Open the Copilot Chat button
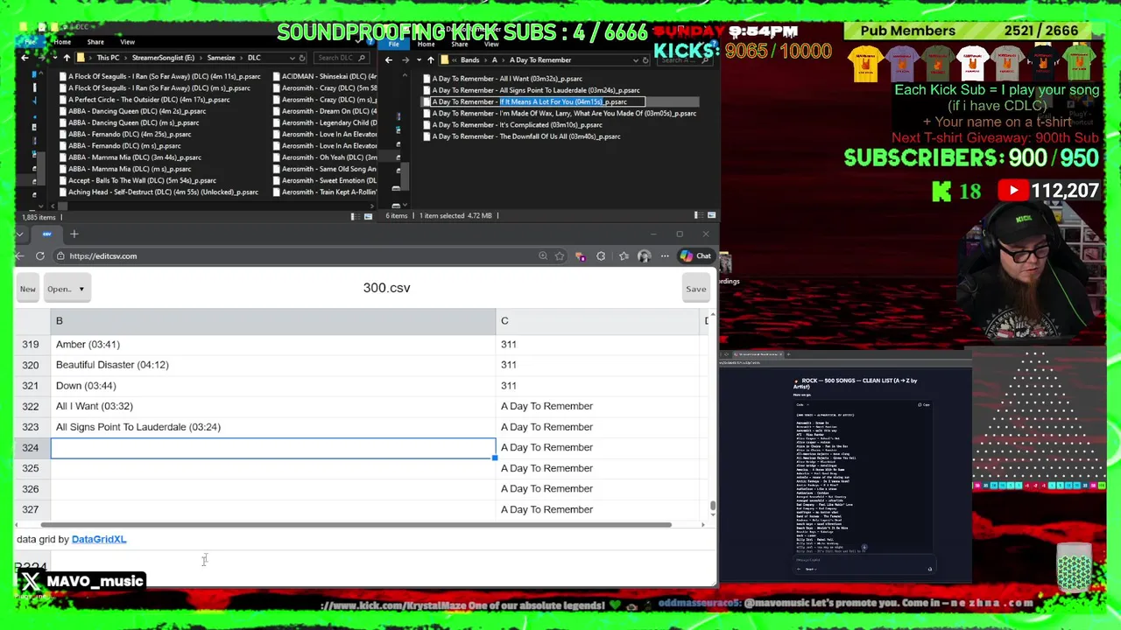 pos(695,256)
